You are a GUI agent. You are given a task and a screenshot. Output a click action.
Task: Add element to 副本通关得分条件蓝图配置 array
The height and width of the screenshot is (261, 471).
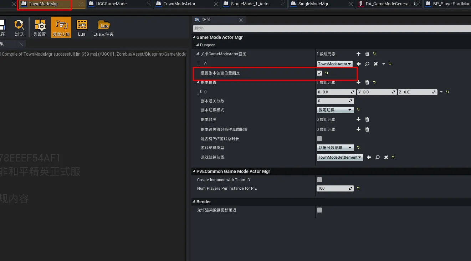(x=359, y=129)
